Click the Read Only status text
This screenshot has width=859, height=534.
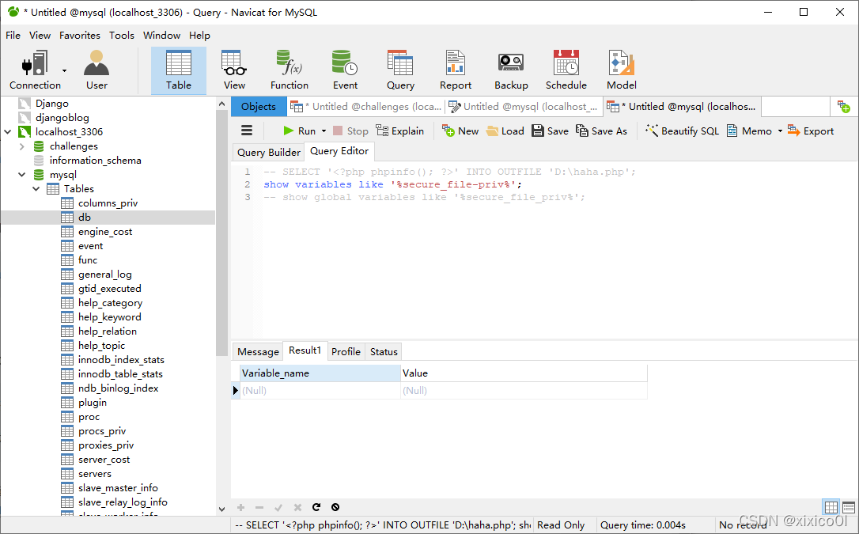[561, 525]
